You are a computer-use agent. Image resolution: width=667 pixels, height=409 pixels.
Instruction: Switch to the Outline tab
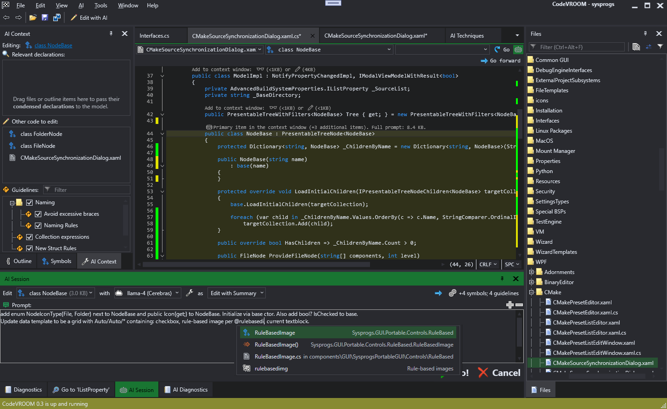pos(18,261)
